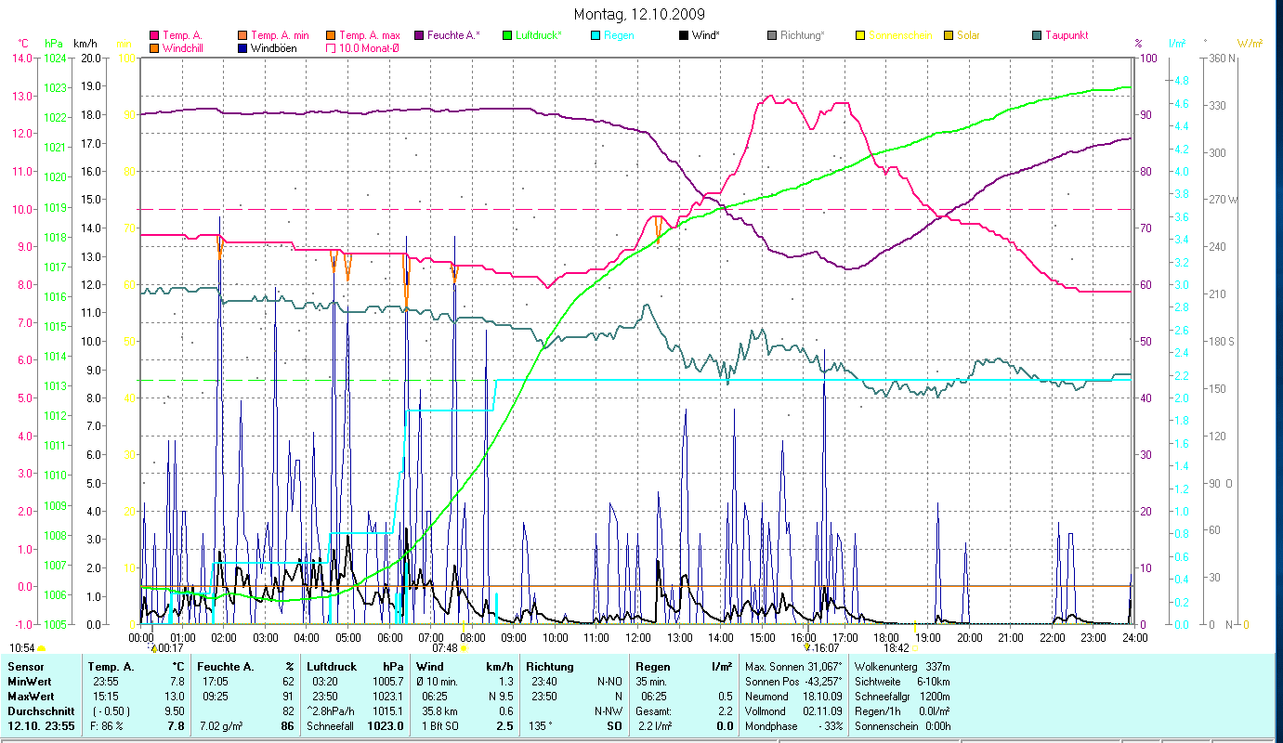The width and height of the screenshot is (1283, 743).
Task: Click the orange Windchill legend square
Action: pyautogui.click(x=154, y=48)
